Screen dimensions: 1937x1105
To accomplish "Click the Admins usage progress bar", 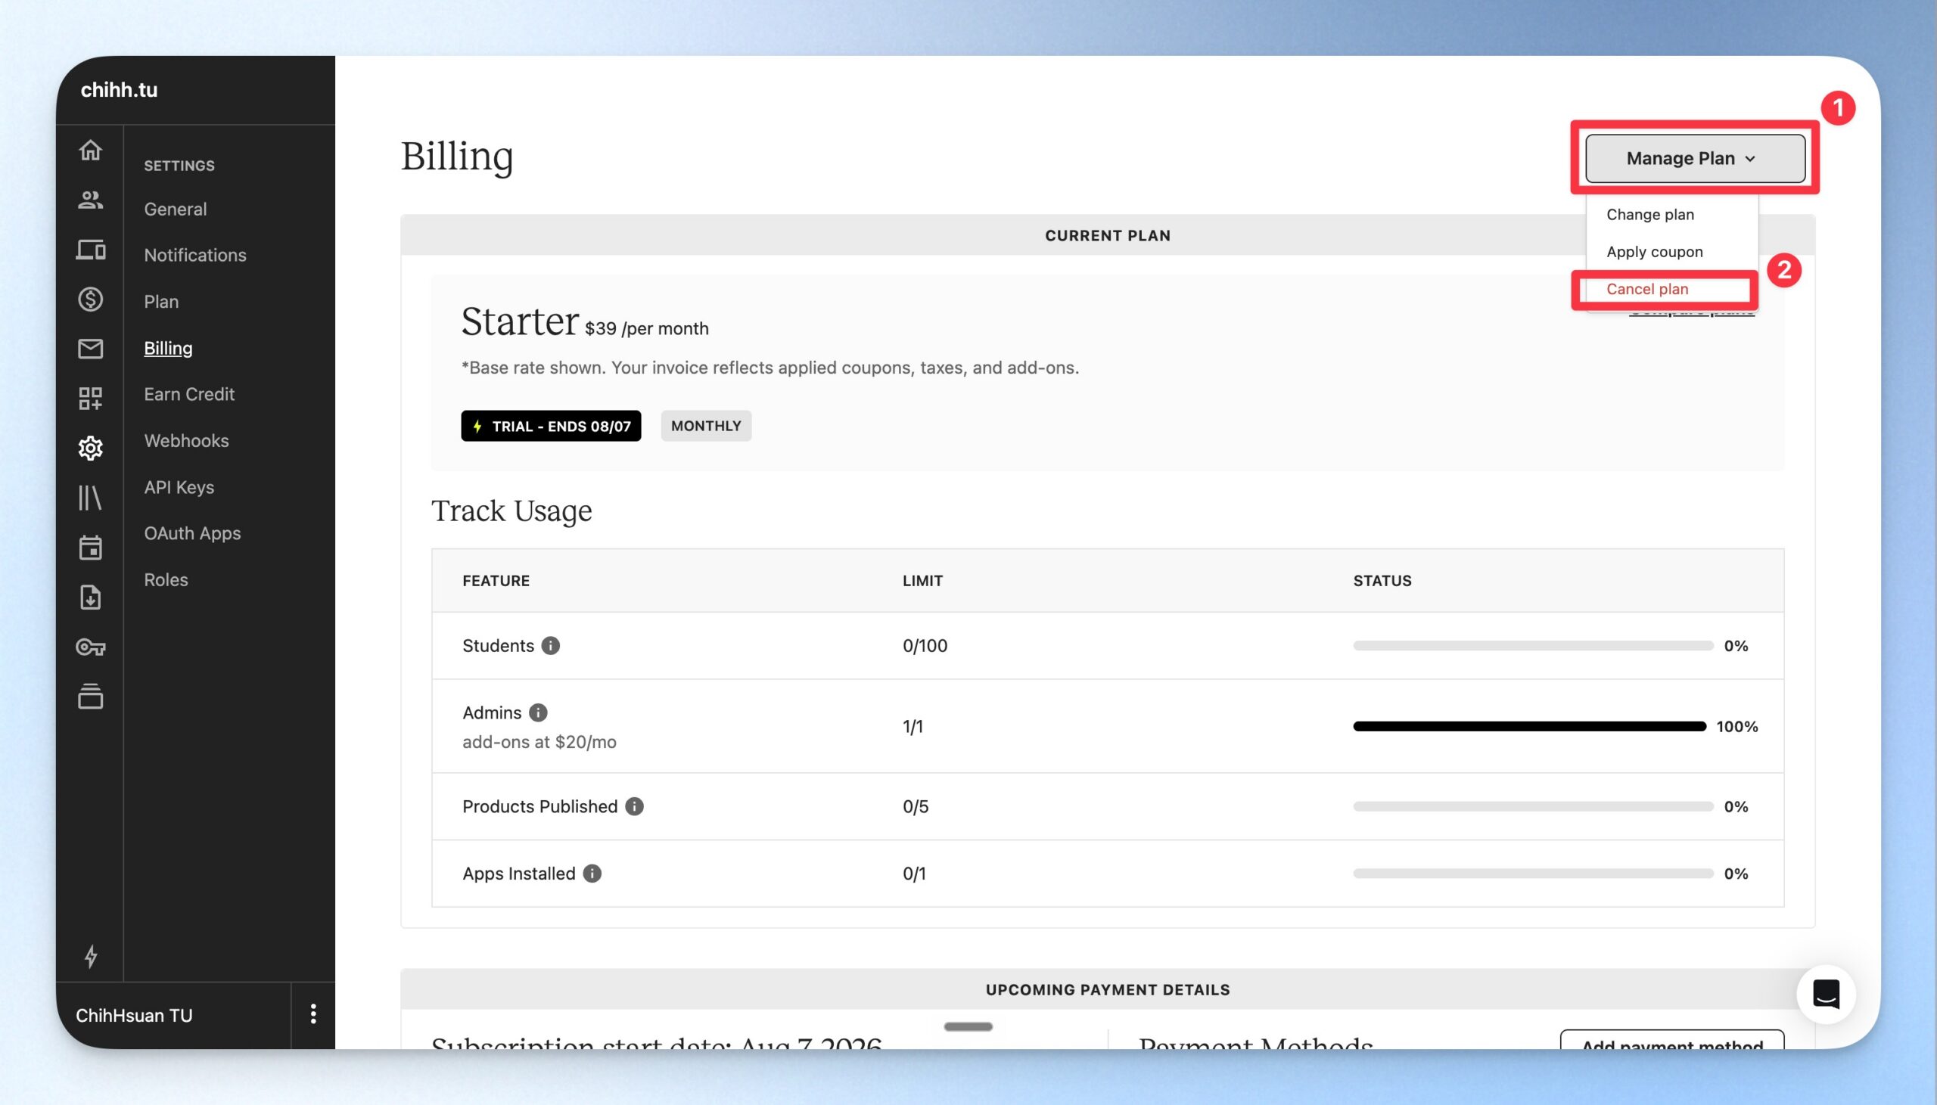I will pyautogui.click(x=1529, y=726).
